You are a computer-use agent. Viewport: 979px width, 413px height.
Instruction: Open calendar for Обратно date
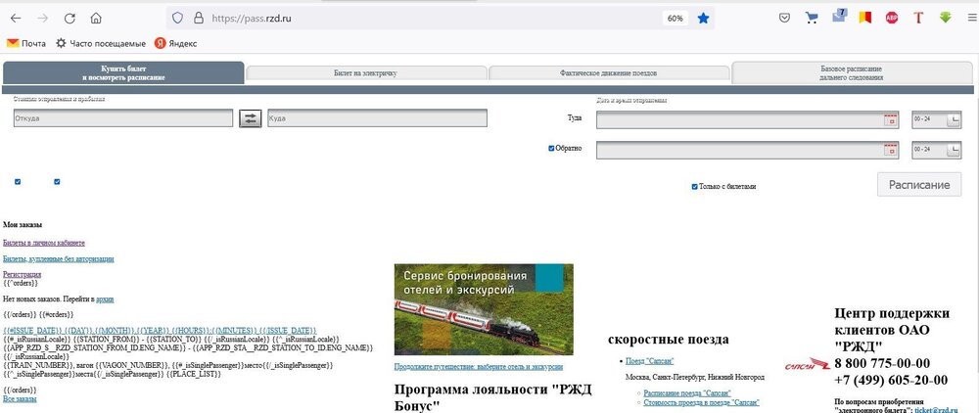pos(890,150)
